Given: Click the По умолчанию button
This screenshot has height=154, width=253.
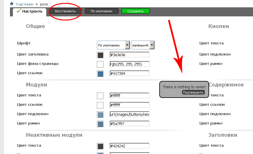Looking at the screenshot, I should tap(102, 11).
